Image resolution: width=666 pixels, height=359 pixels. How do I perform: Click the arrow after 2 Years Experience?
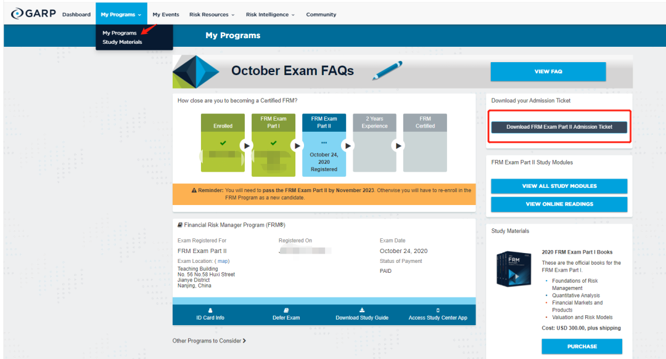pyautogui.click(x=398, y=145)
